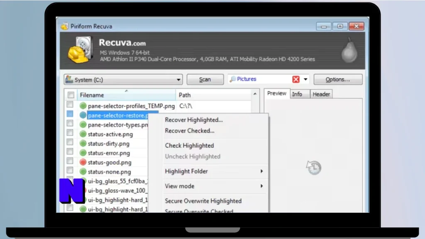Select the status-error.png filename
The height and width of the screenshot is (239, 425).
(x=109, y=153)
